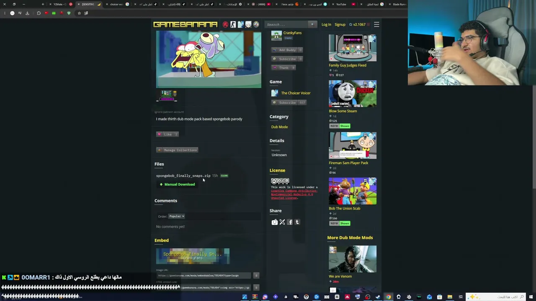Image resolution: width=536 pixels, height=301 pixels.
Task: Subscribe to CrankyFans
Action: [287, 59]
